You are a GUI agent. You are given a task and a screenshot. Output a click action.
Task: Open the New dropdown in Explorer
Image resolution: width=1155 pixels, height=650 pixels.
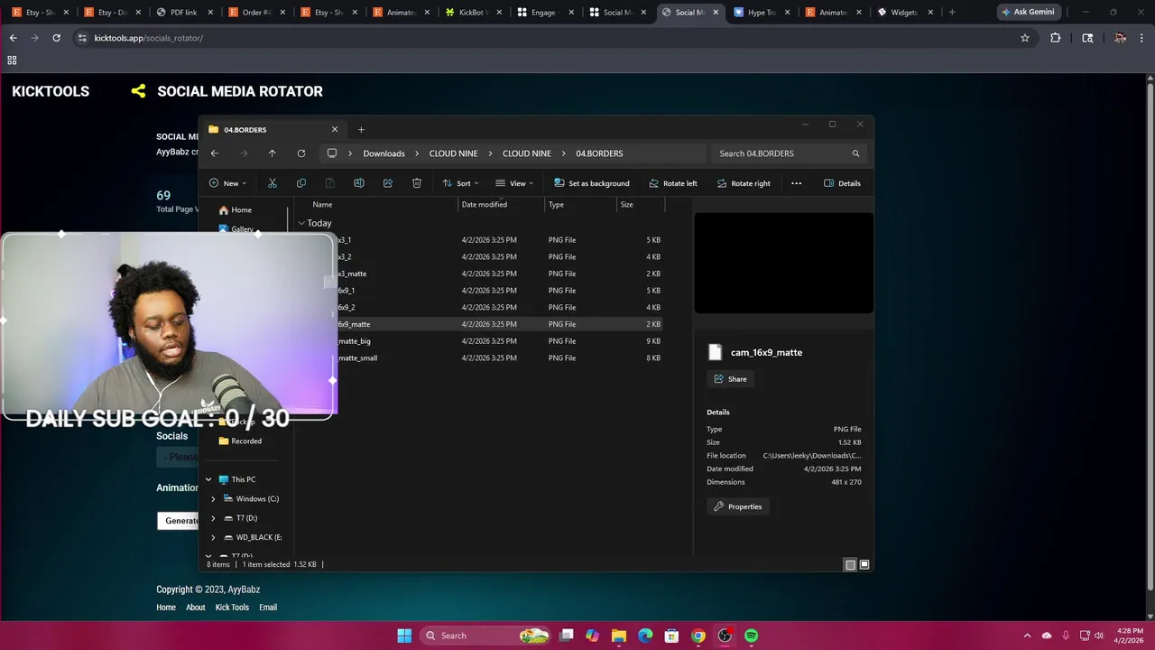(227, 183)
